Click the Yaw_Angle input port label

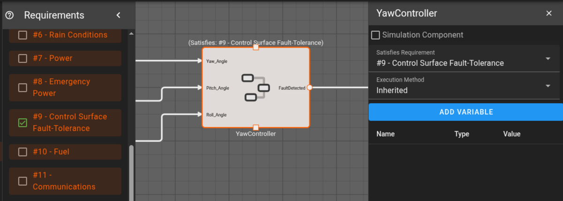217,61
